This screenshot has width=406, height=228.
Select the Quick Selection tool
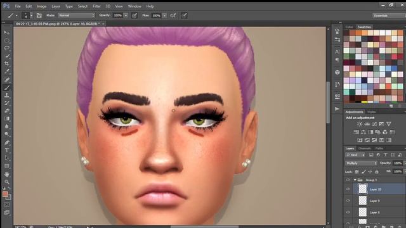pos(7,56)
